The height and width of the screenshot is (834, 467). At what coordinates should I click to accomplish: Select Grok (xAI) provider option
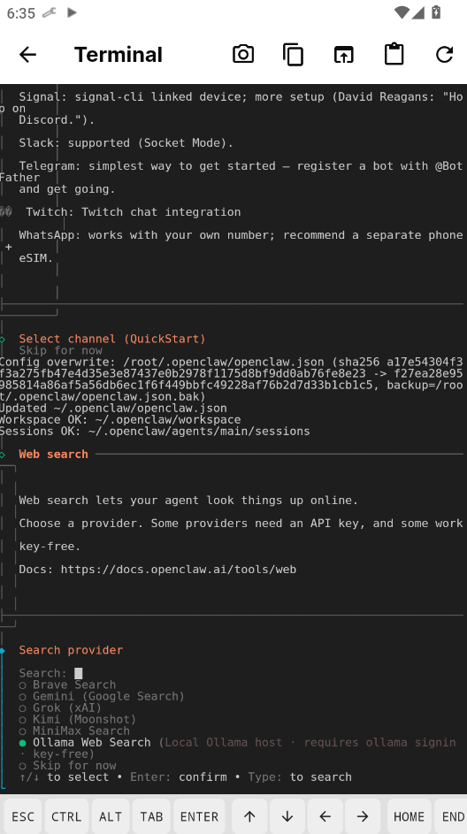point(60,708)
